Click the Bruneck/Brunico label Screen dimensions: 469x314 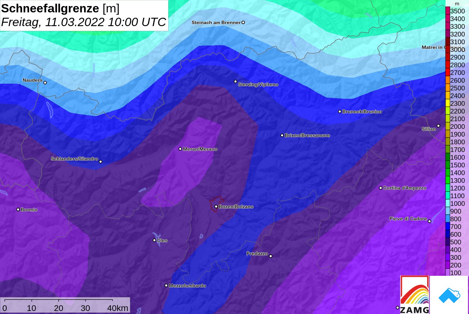(x=362, y=111)
